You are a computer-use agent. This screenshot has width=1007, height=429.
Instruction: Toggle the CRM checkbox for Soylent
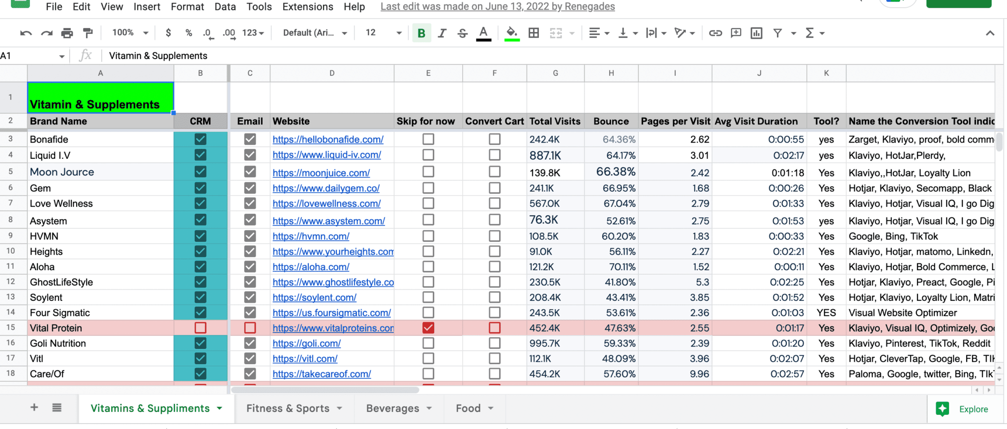pyautogui.click(x=200, y=297)
